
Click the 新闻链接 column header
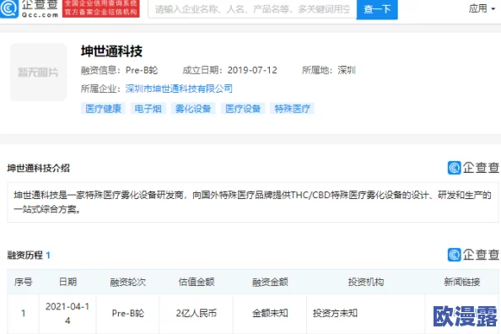coord(462,282)
